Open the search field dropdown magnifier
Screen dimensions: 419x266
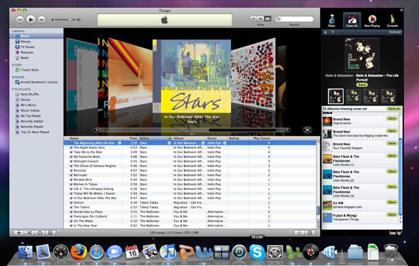[x=280, y=20]
